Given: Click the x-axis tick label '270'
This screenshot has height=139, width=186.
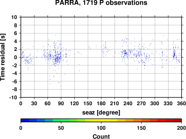Looking at the screenshot, I should tap(141, 103).
